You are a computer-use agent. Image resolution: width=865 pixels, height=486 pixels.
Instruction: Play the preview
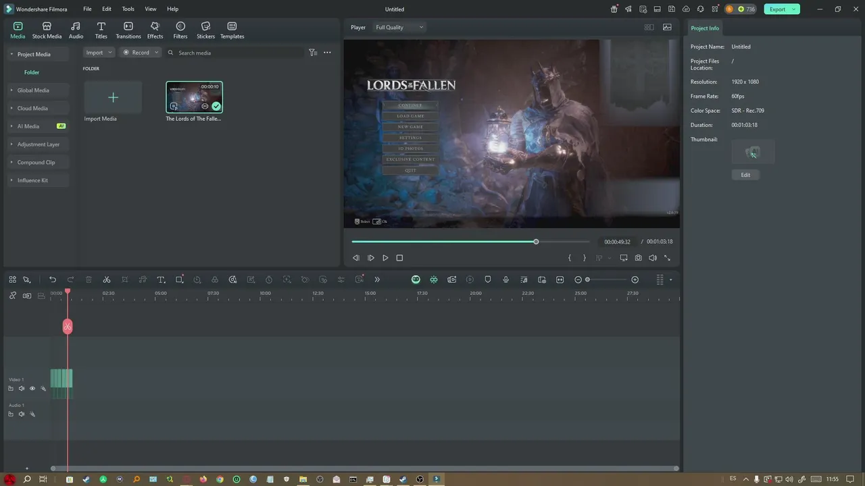point(385,258)
